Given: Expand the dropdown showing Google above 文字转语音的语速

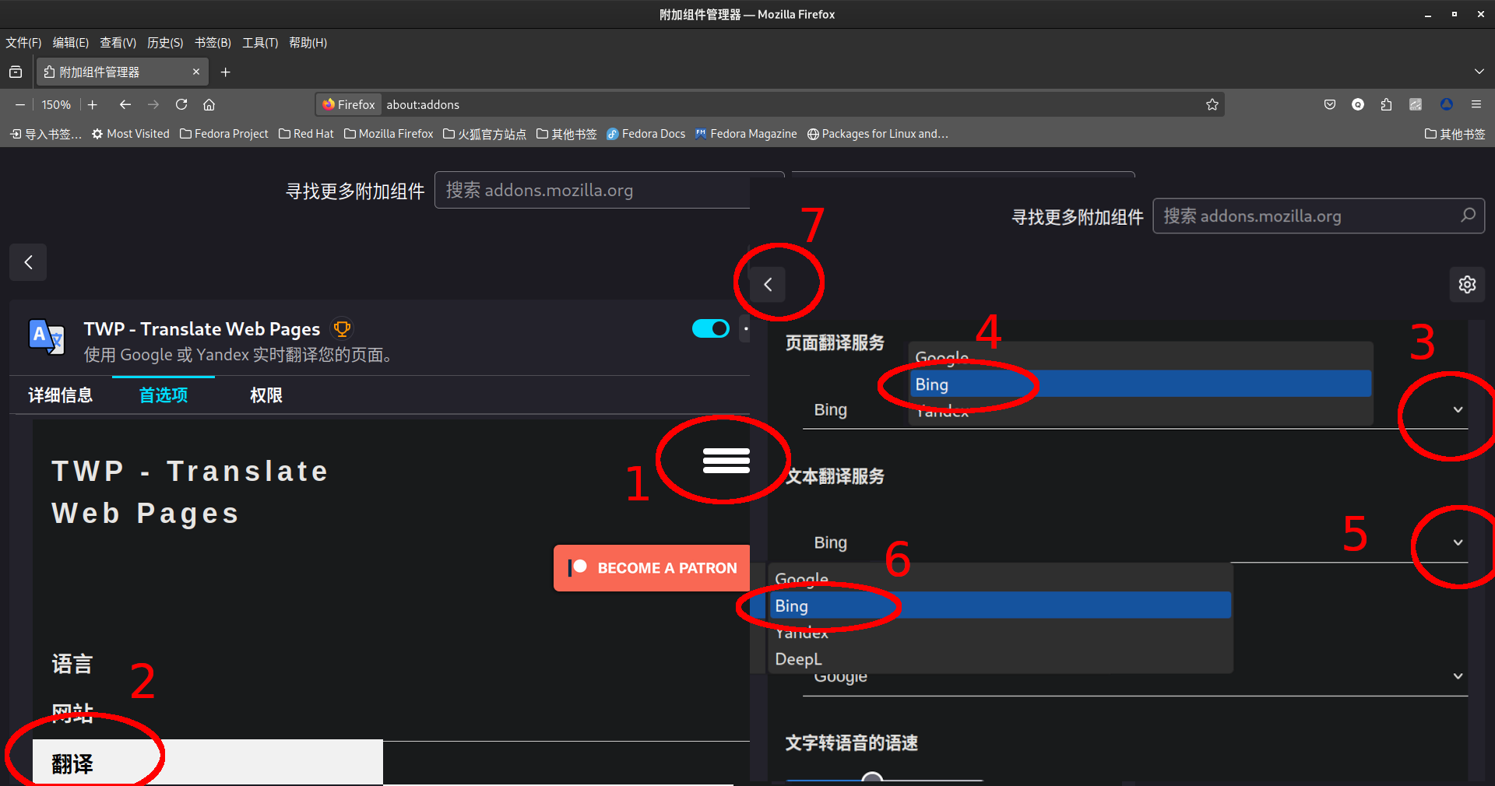Looking at the screenshot, I should 1458,676.
